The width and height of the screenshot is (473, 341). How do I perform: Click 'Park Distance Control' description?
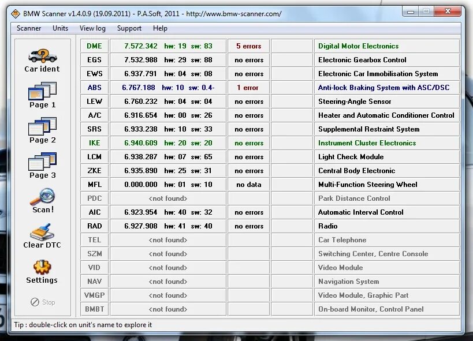pyautogui.click(x=354, y=198)
